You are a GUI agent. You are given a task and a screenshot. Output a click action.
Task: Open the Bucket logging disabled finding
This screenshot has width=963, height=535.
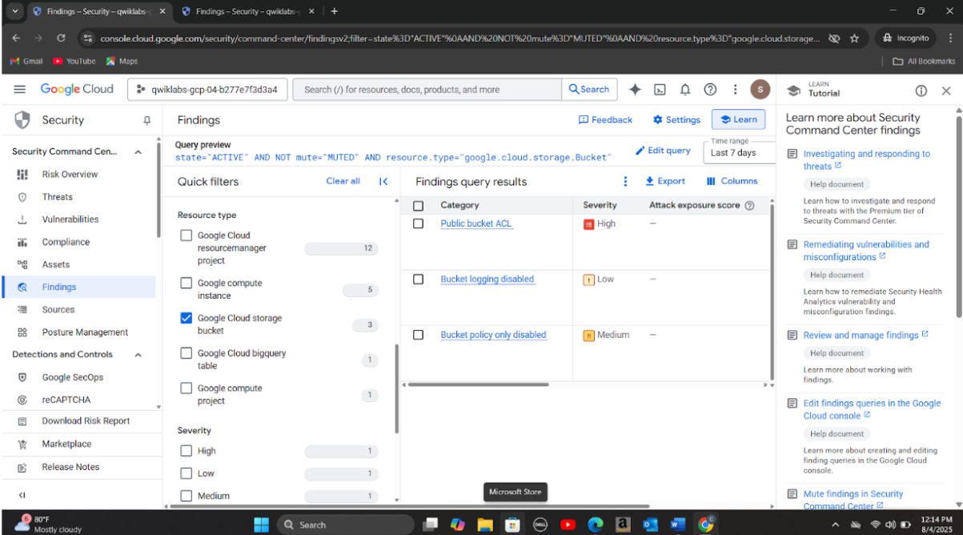click(487, 280)
